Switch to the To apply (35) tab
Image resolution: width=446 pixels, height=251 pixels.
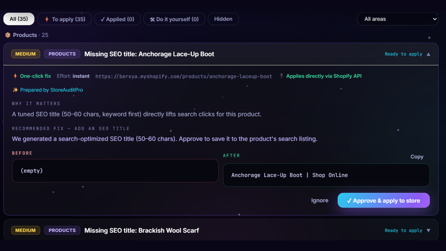pyautogui.click(x=64, y=19)
